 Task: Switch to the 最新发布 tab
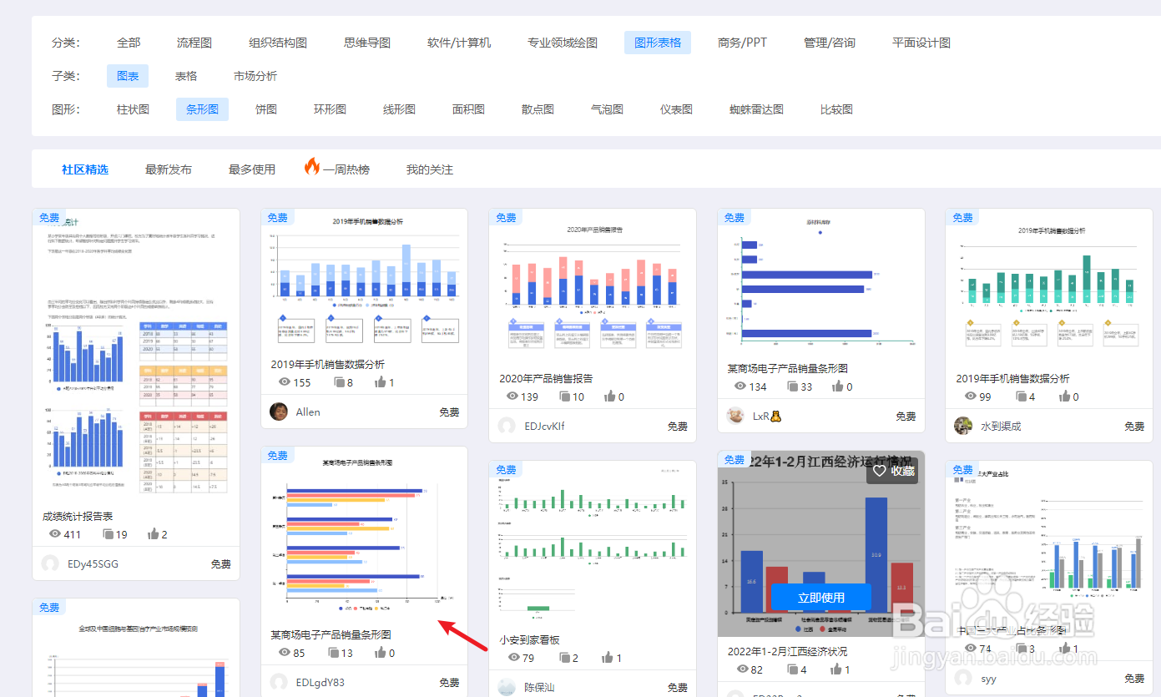point(169,168)
